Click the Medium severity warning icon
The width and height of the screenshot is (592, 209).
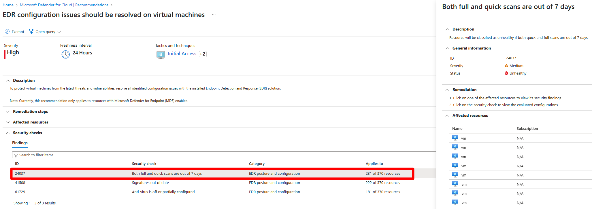point(506,66)
